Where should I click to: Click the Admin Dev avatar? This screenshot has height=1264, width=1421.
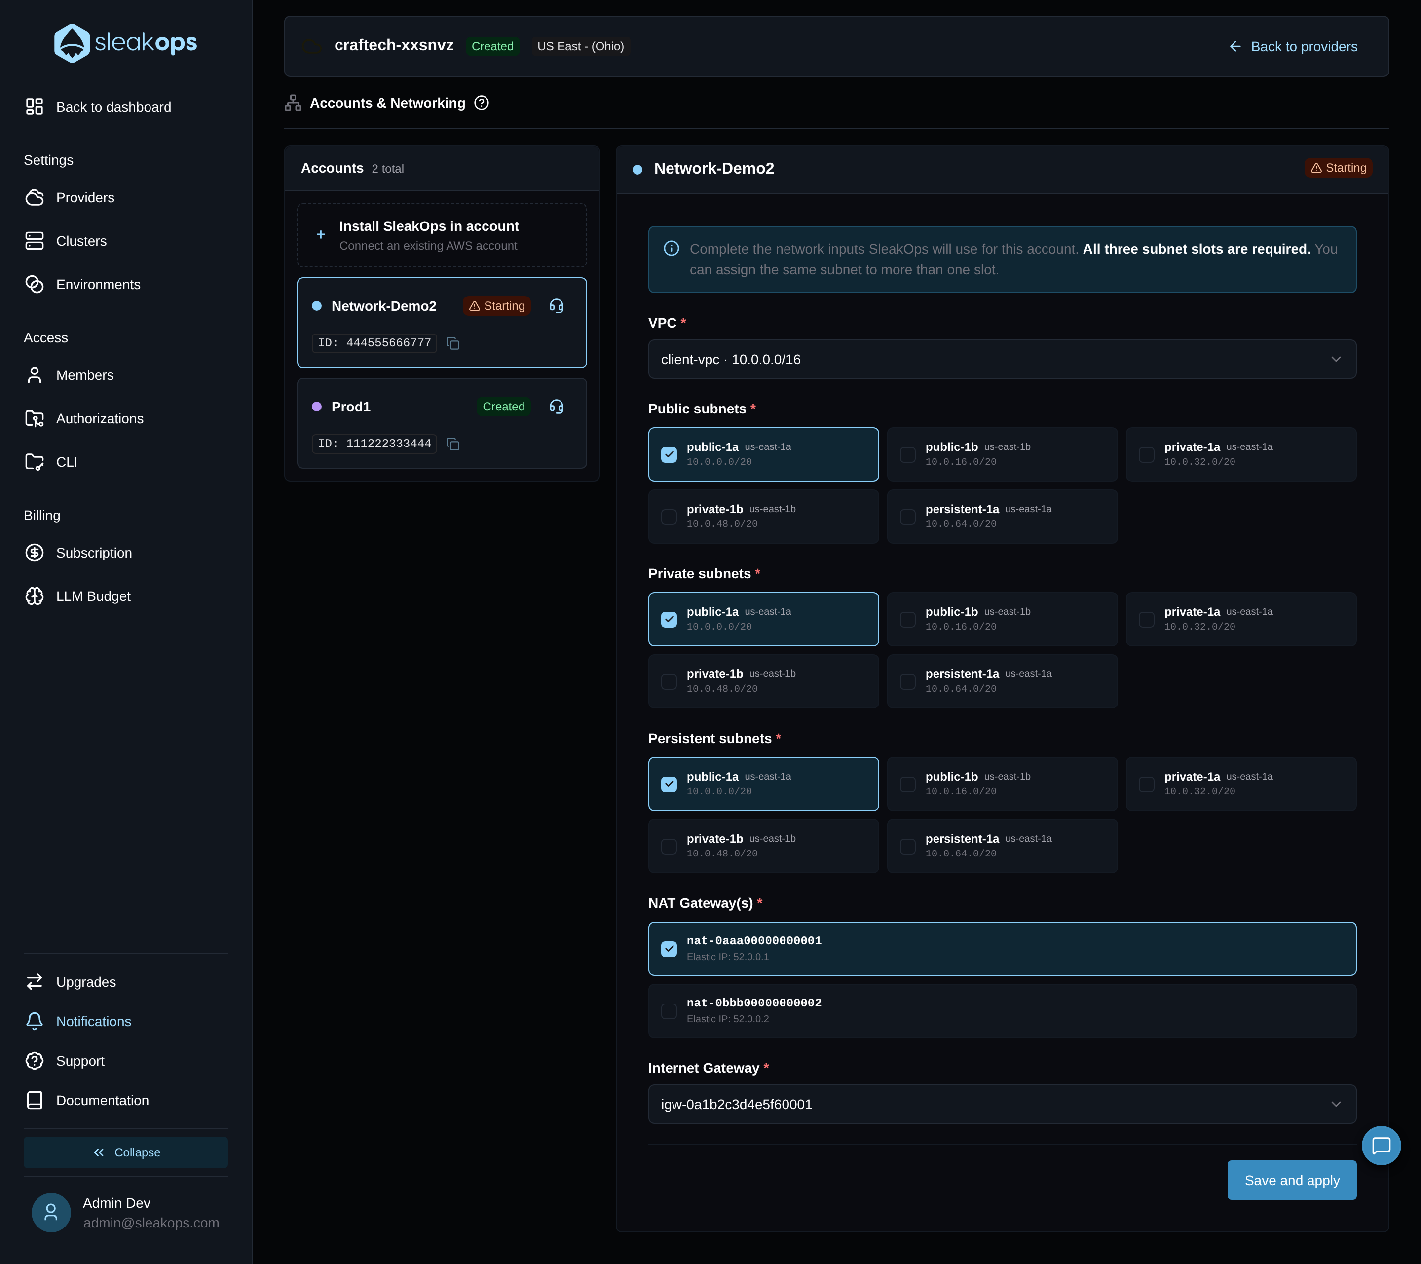pyautogui.click(x=51, y=1213)
